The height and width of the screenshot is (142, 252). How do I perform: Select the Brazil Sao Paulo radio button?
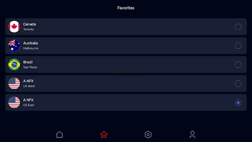[x=238, y=65]
